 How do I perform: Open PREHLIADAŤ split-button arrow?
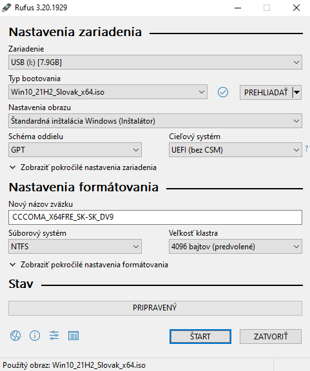(297, 92)
